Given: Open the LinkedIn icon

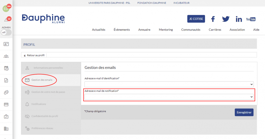Looking at the screenshot, I should [239, 19].
